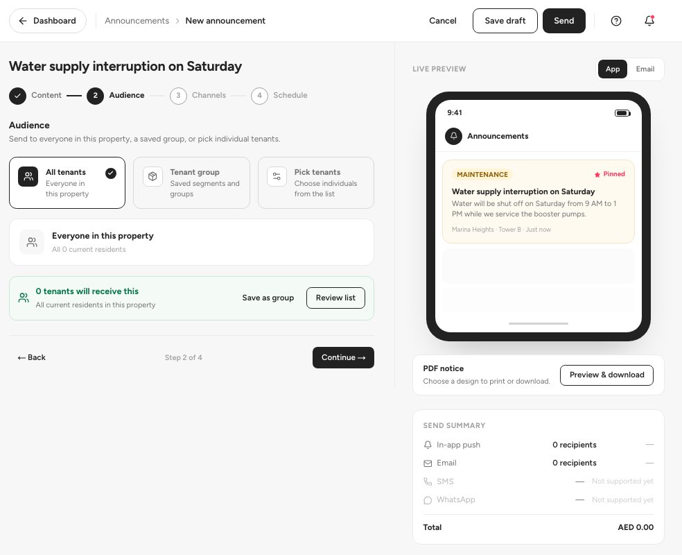Click WhatsApp 'Not supported yet' text
682x555 pixels.
pos(622,499)
